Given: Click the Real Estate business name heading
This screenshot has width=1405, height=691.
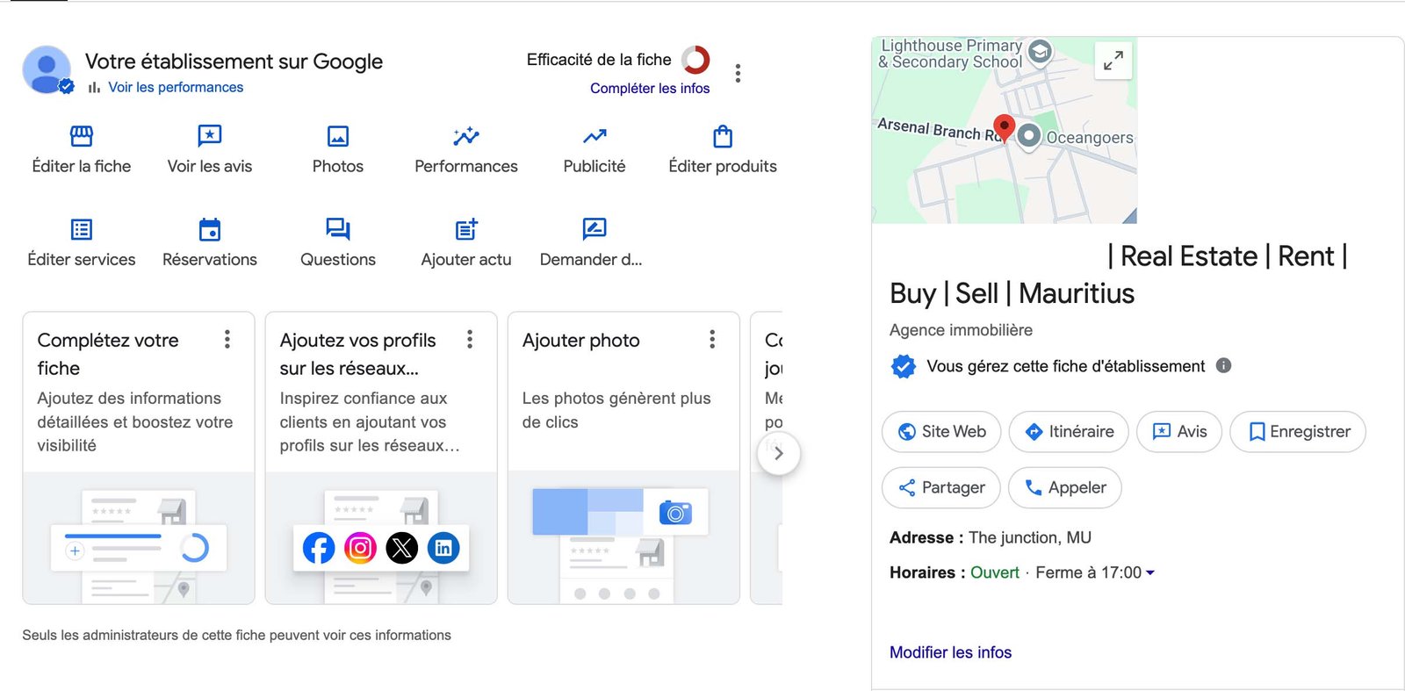Looking at the screenshot, I should tap(1119, 275).
